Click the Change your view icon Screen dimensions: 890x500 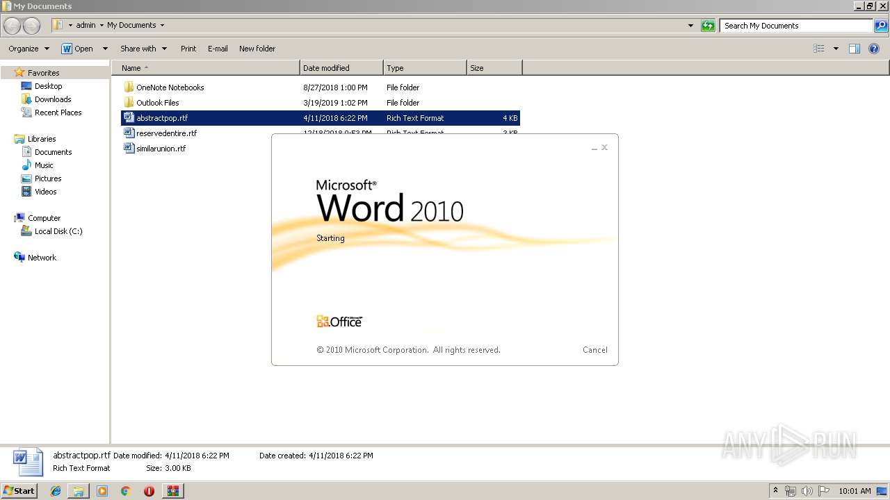click(819, 49)
